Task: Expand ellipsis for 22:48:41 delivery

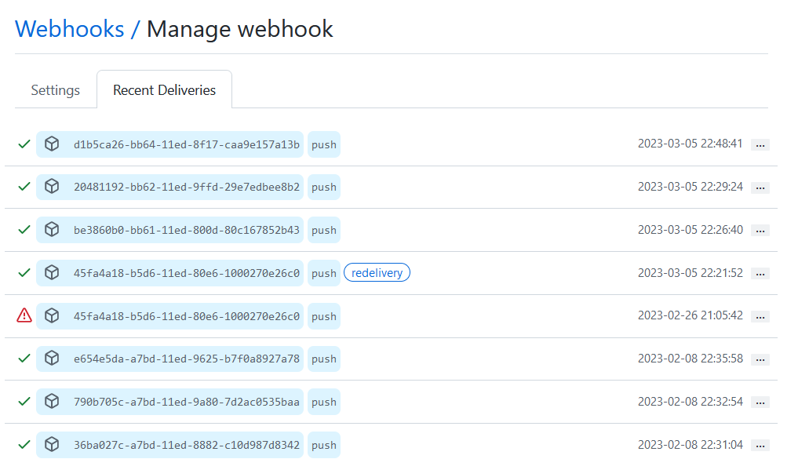Action: 760,145
